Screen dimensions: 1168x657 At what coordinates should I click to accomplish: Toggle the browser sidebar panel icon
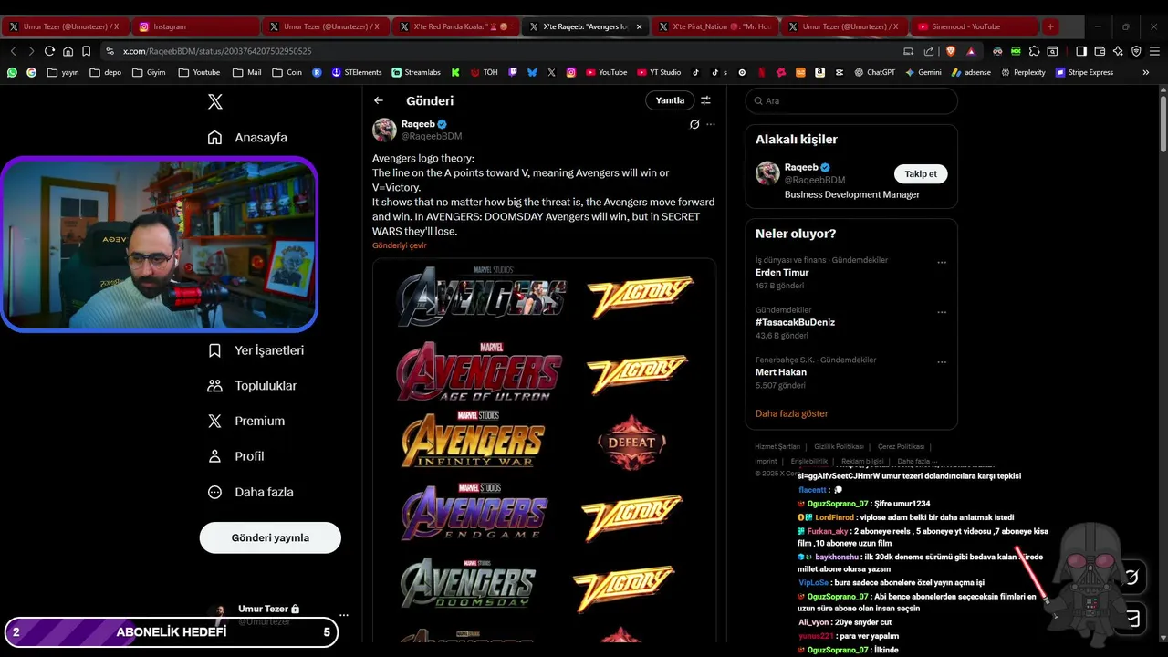(1081, 51)
